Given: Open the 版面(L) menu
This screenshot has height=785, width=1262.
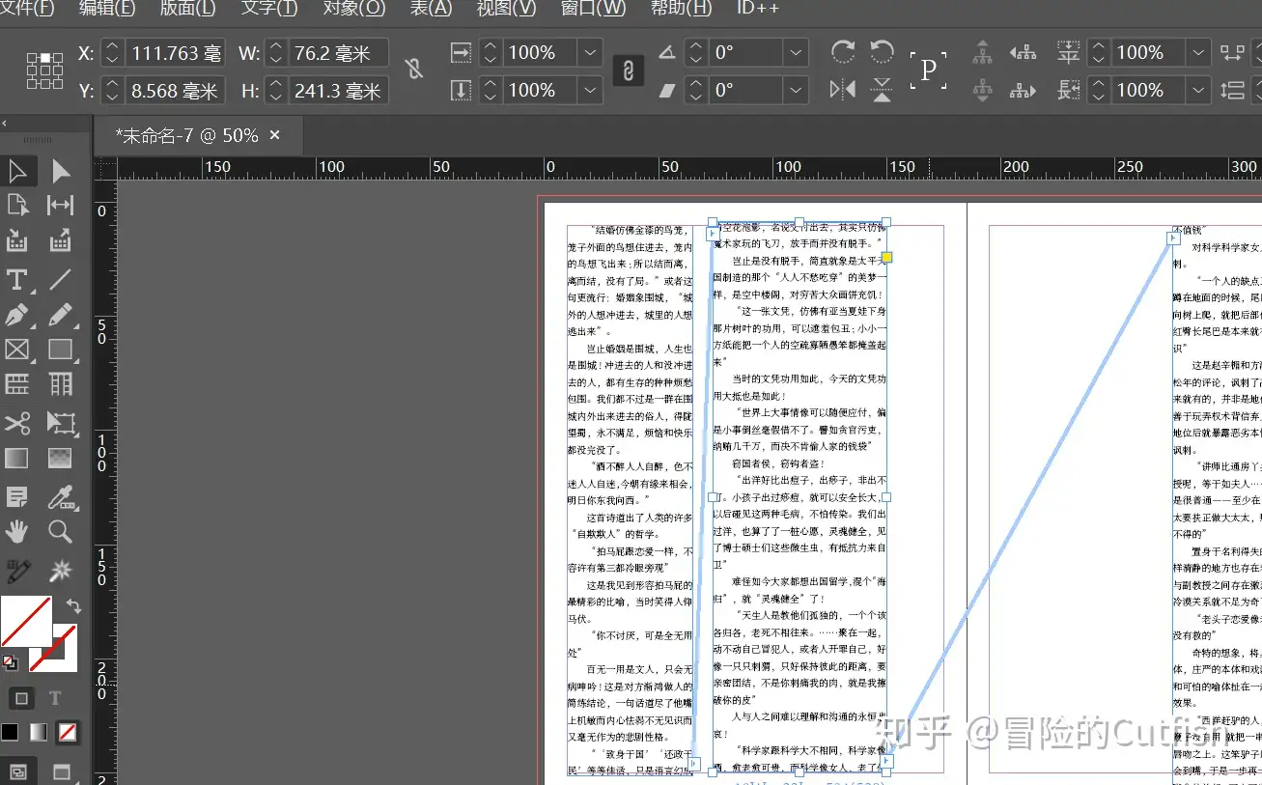Looking at the screenshot, I should (187, 8).
